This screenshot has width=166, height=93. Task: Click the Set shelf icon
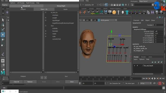click(x=144, y=12)
